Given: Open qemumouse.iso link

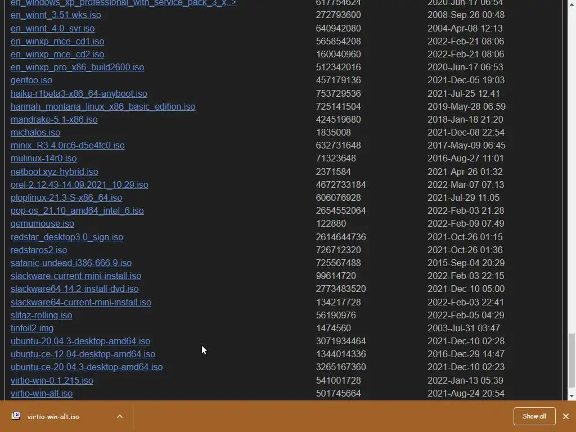Looking at the screenshot, I should click(x=42, y=223).
